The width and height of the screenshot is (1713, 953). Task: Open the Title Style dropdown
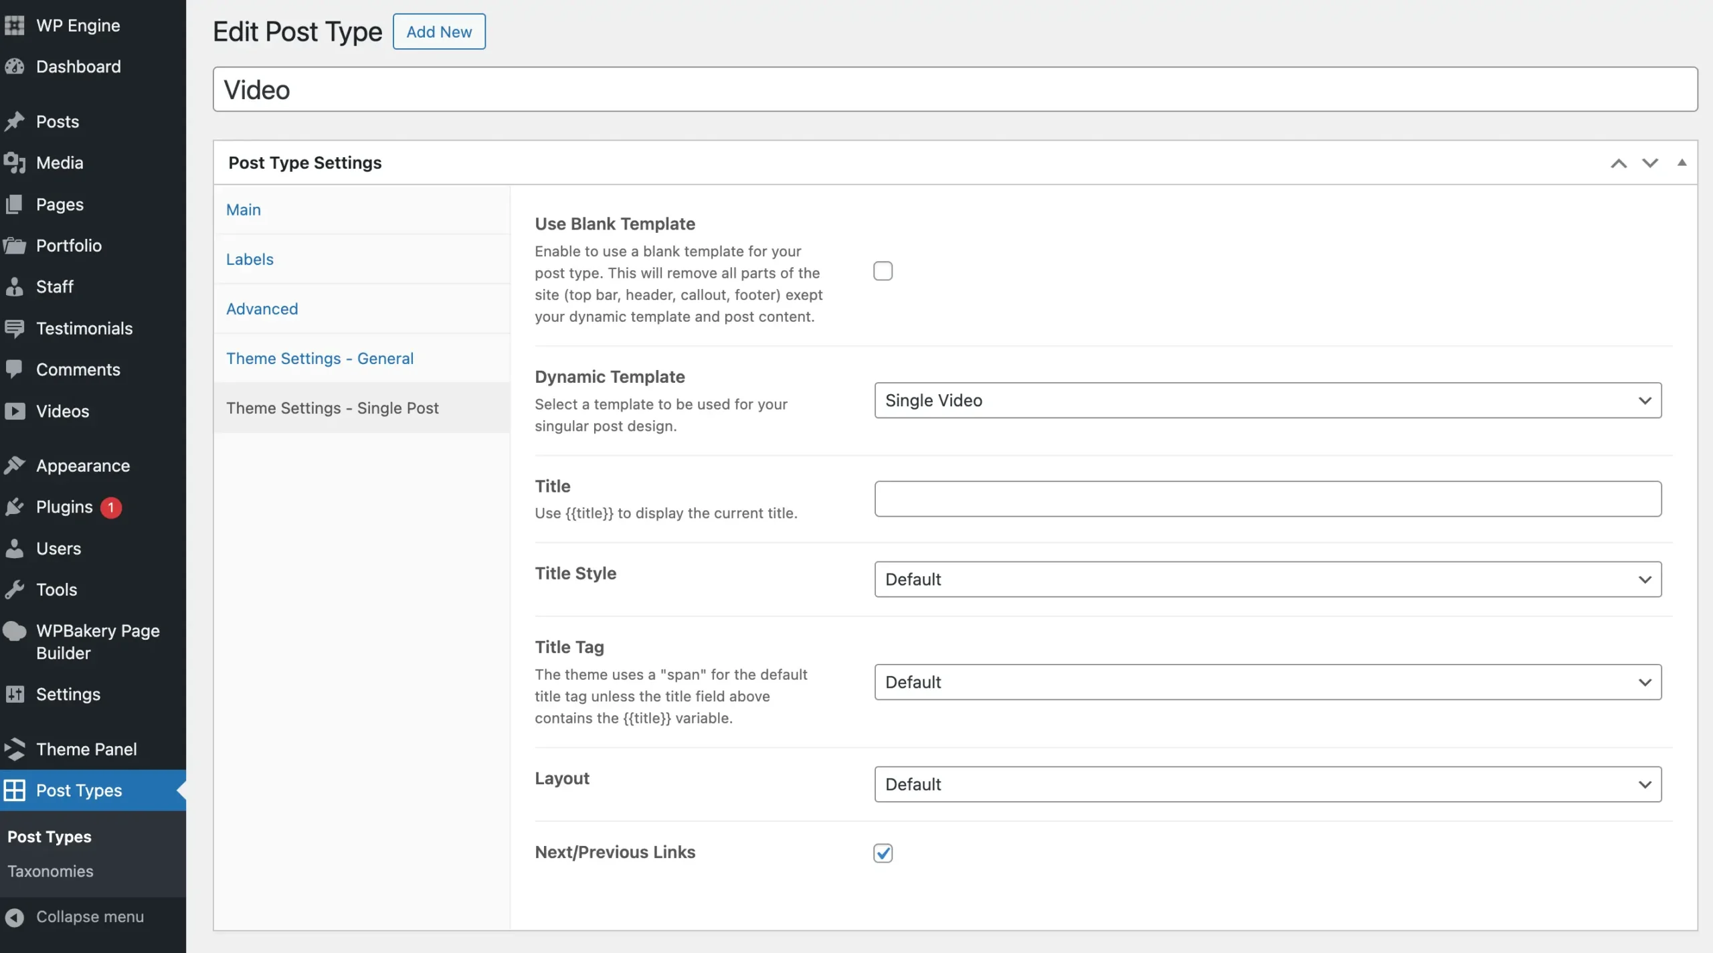(x=1267, y=579)
